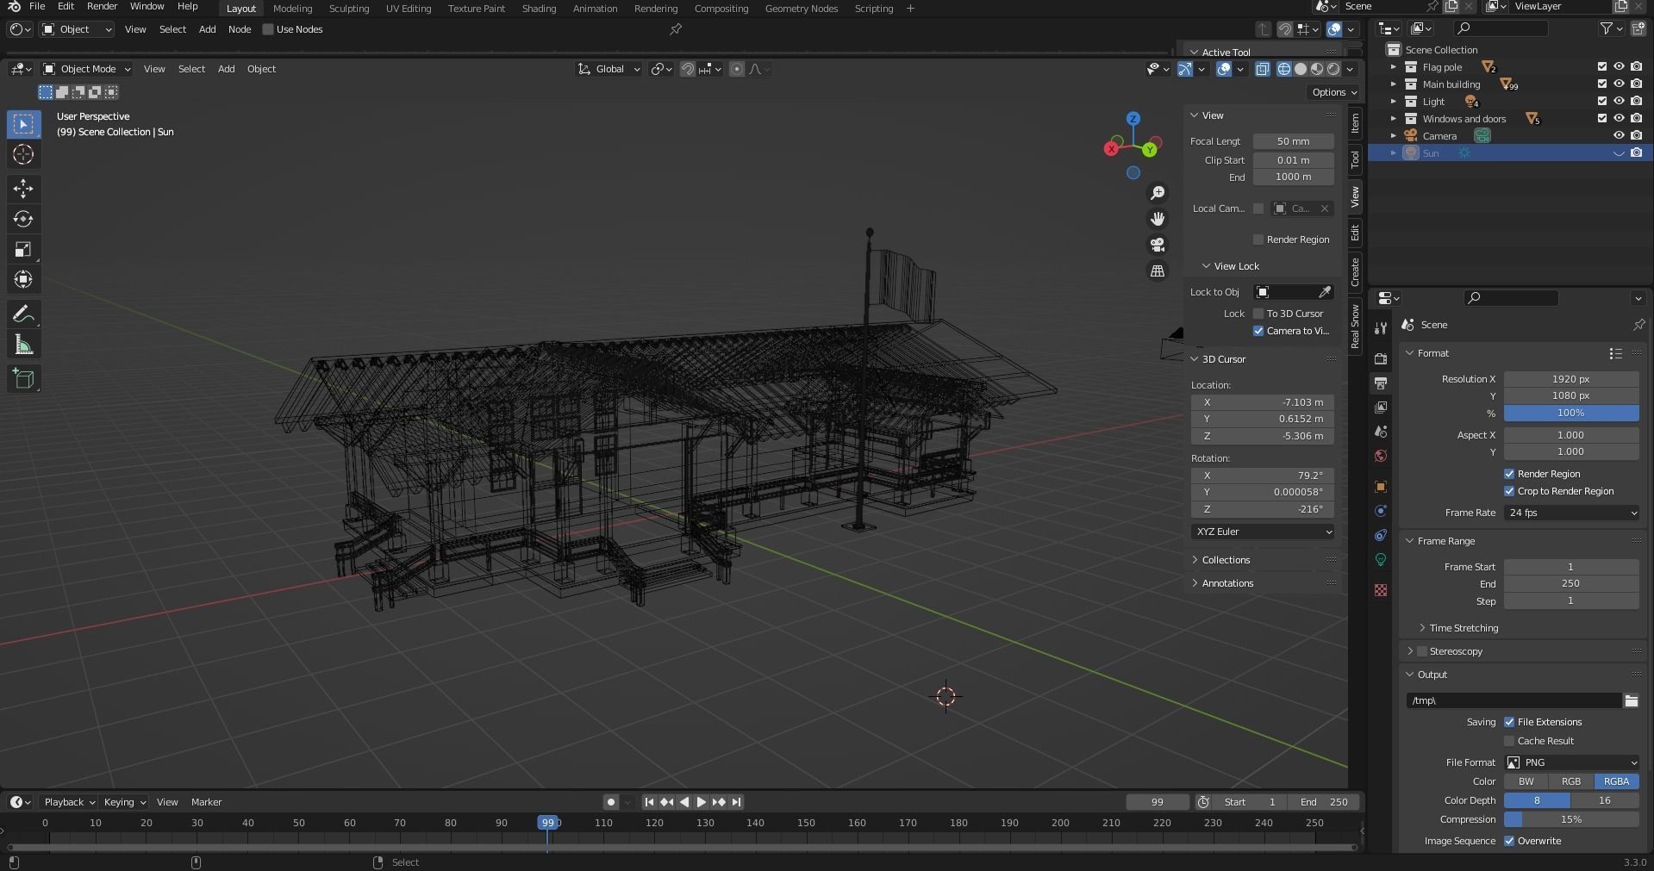Jump to timeline end frame button
1654x871 pixels.
click(736, 802)
